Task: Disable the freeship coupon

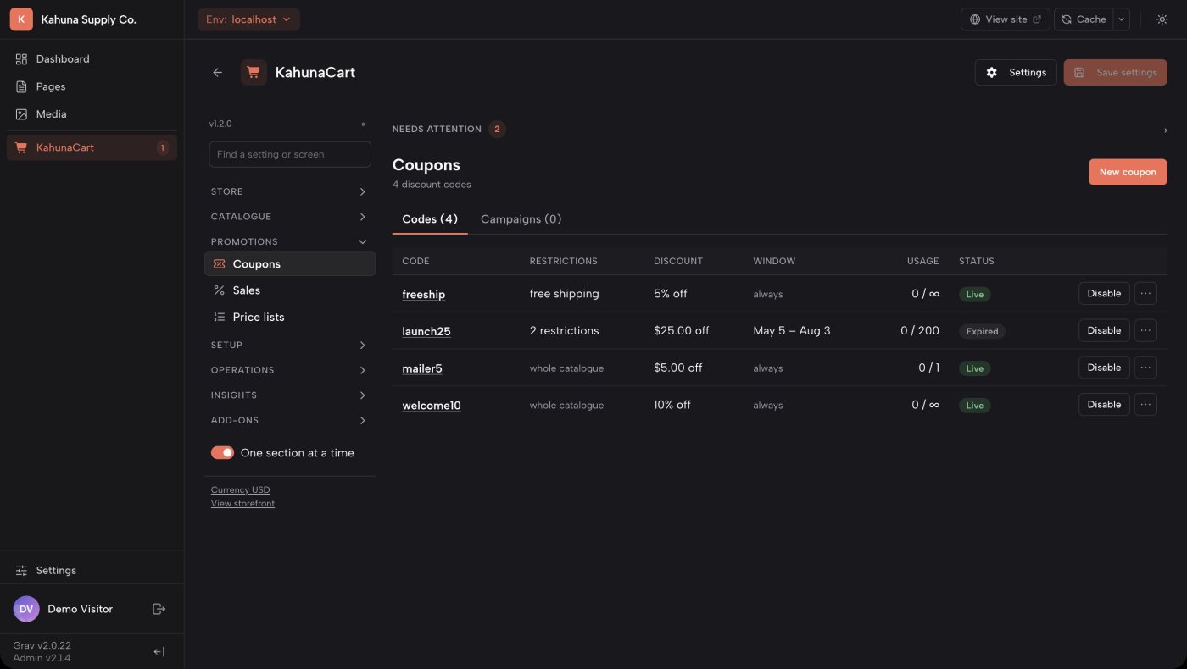Action: pos(1104,293)
